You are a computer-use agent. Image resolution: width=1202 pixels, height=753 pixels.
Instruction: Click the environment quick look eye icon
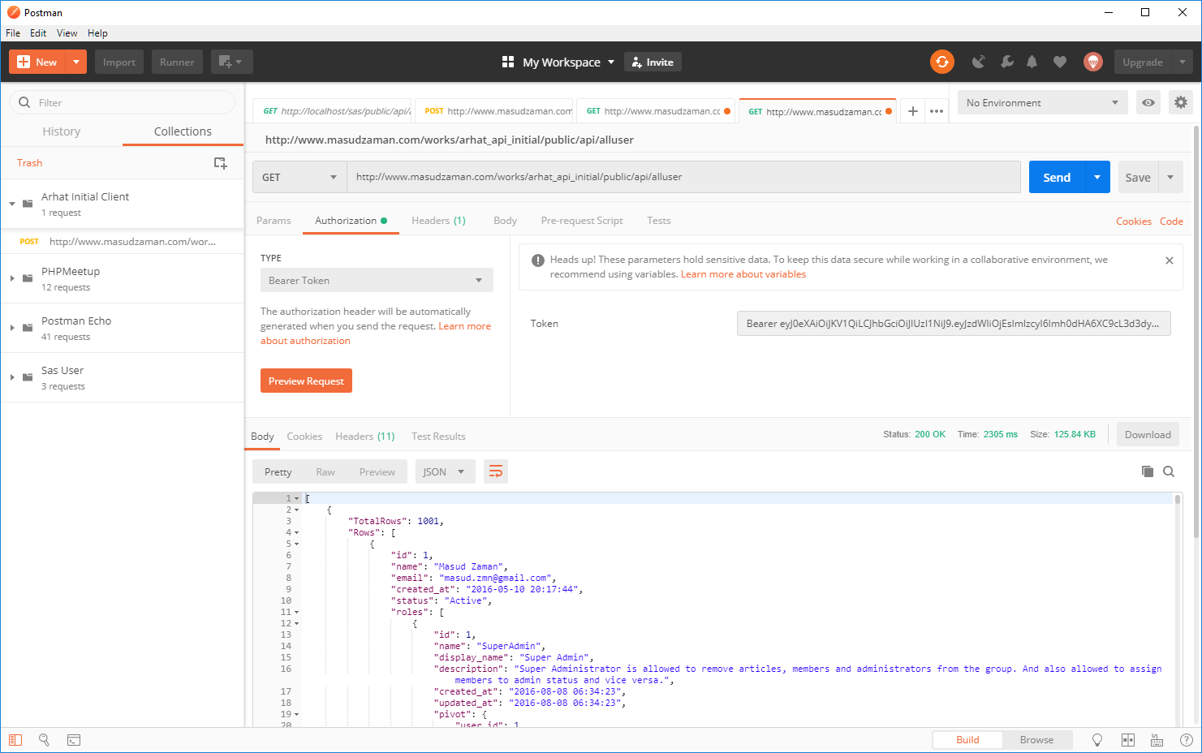1148,103
